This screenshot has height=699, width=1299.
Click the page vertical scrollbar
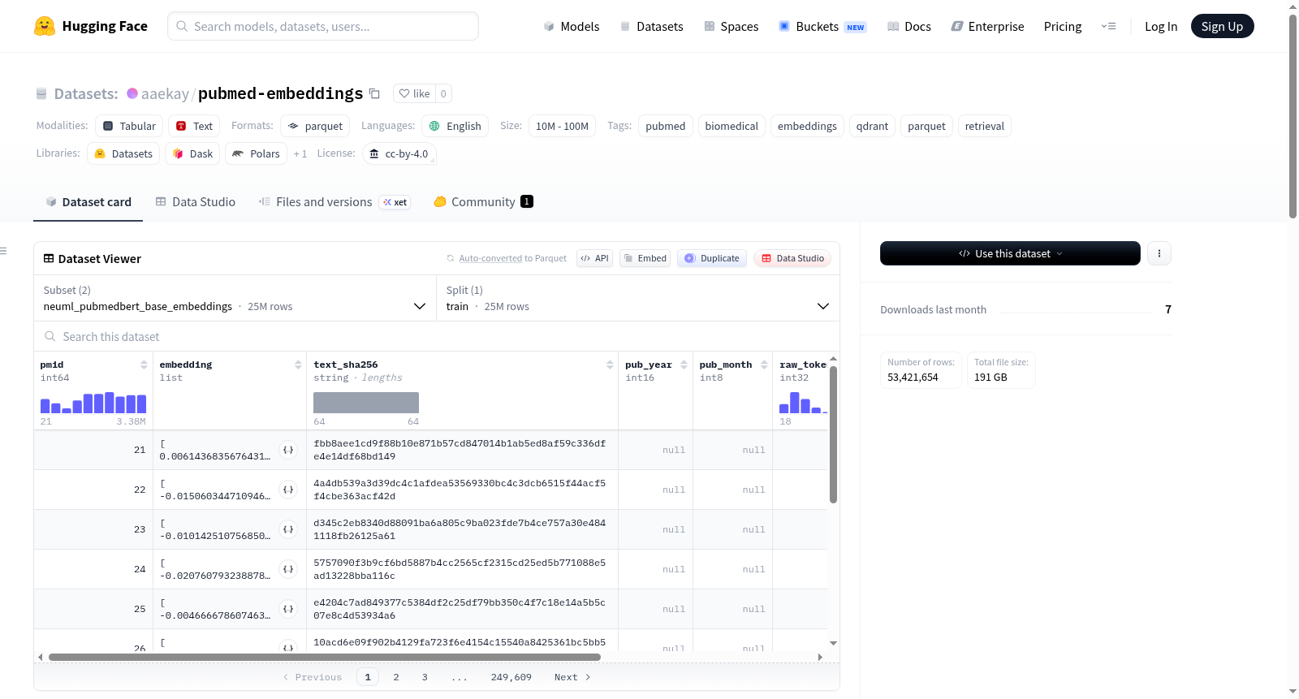coord(1293,116)
